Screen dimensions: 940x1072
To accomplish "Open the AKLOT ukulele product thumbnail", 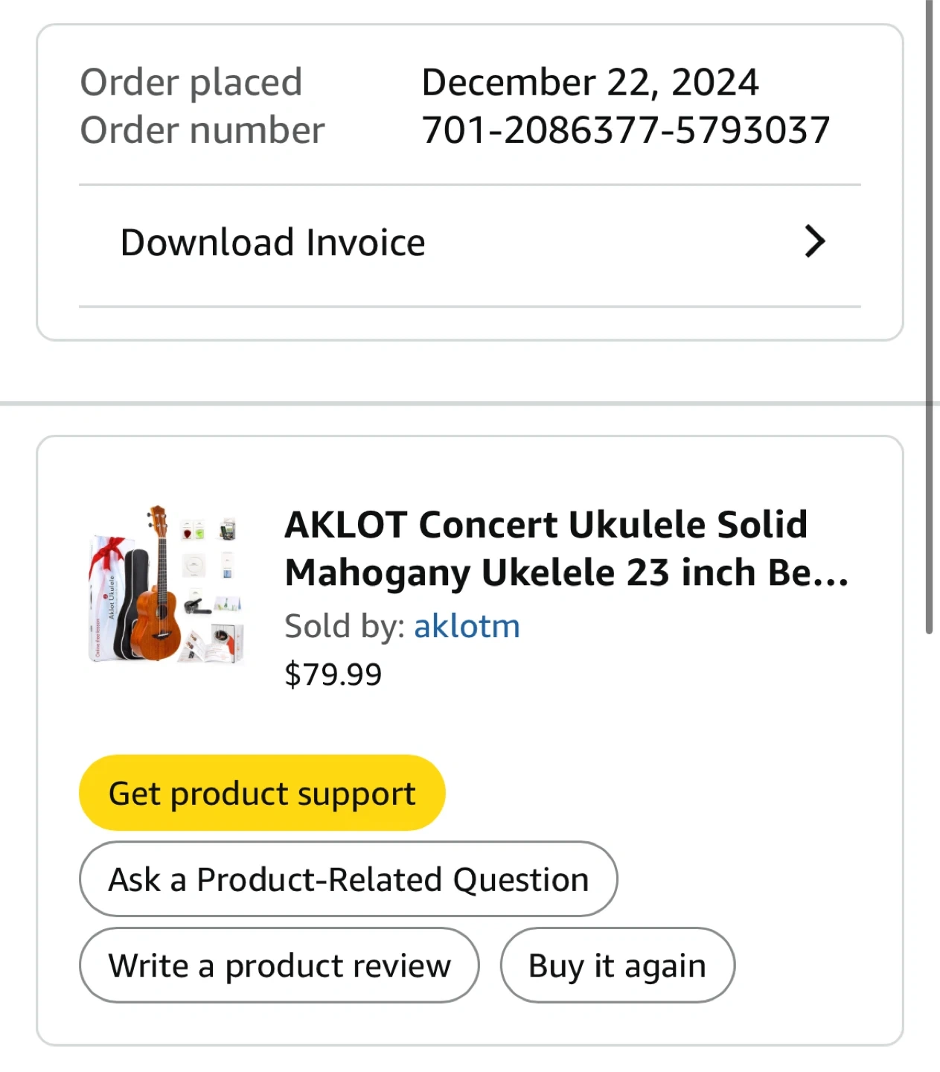I will pos(166,584).
